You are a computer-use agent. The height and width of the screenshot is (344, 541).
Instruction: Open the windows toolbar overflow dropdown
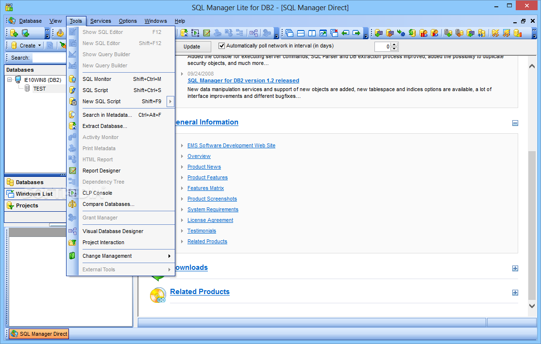366,33
